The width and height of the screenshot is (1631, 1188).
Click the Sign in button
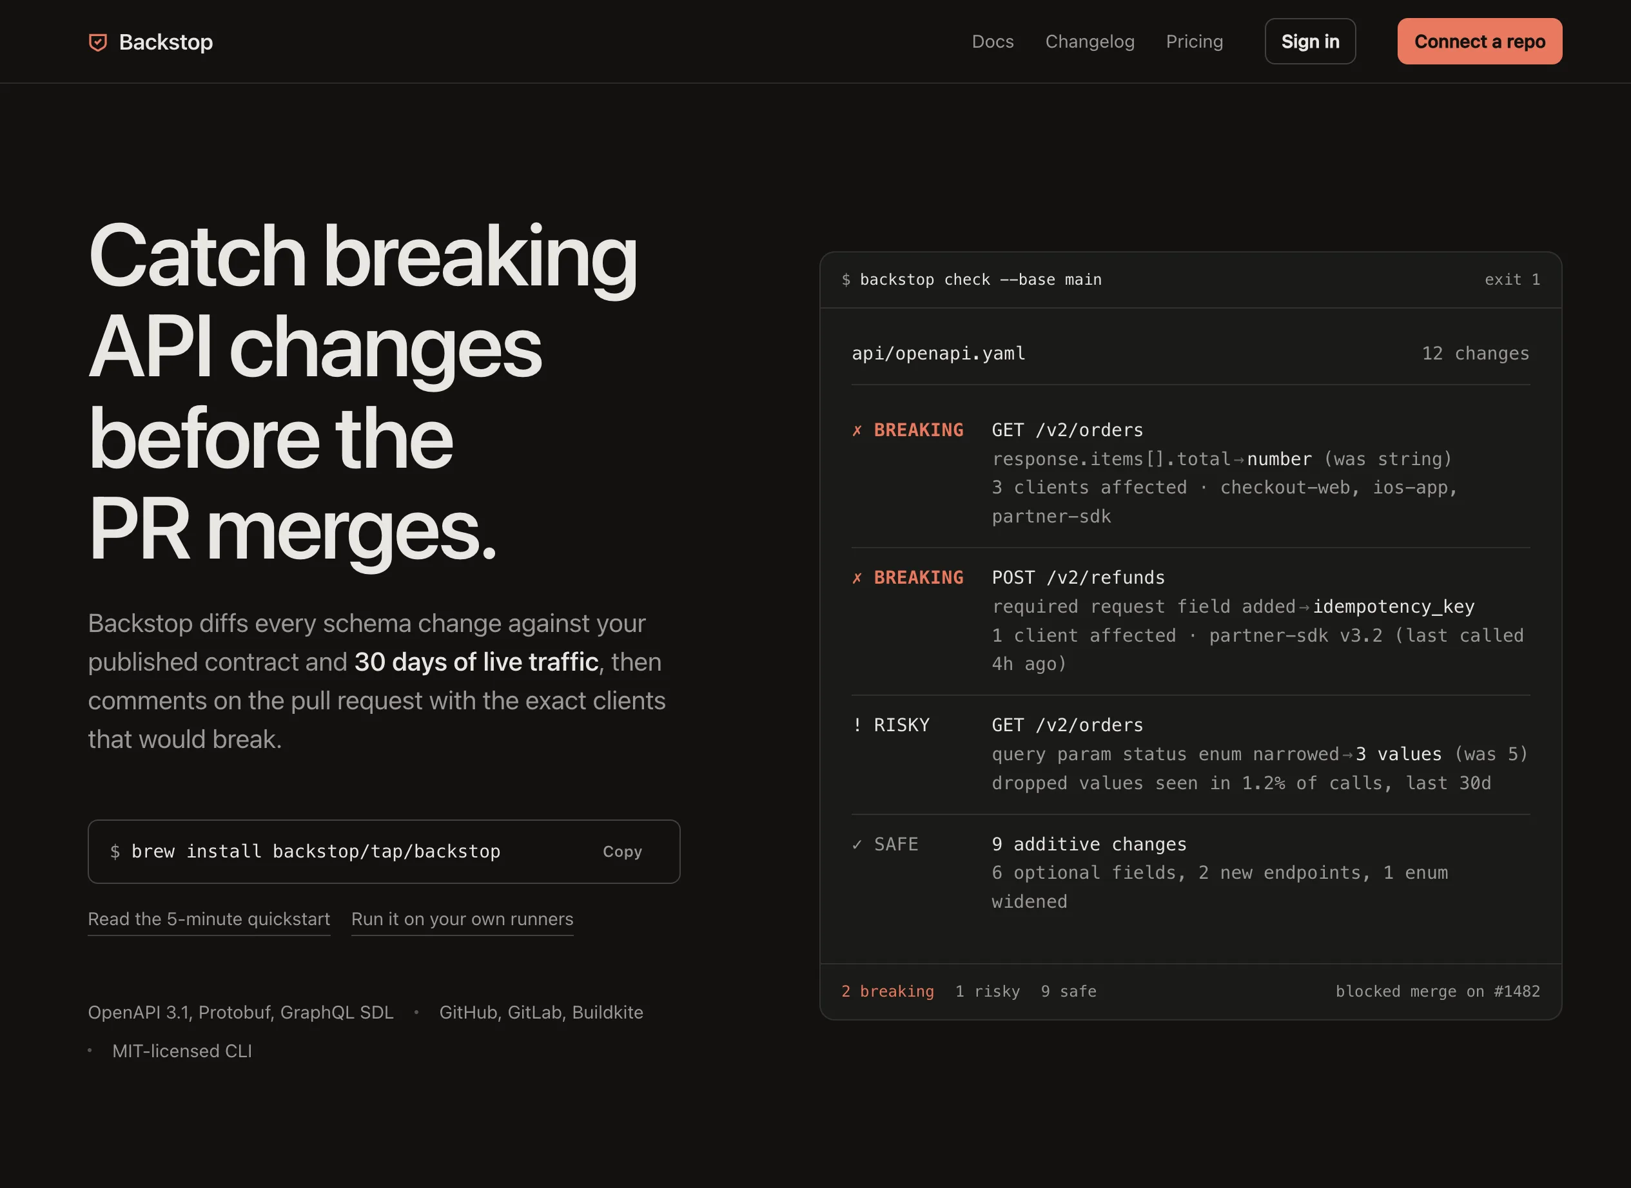[1310, 42]
